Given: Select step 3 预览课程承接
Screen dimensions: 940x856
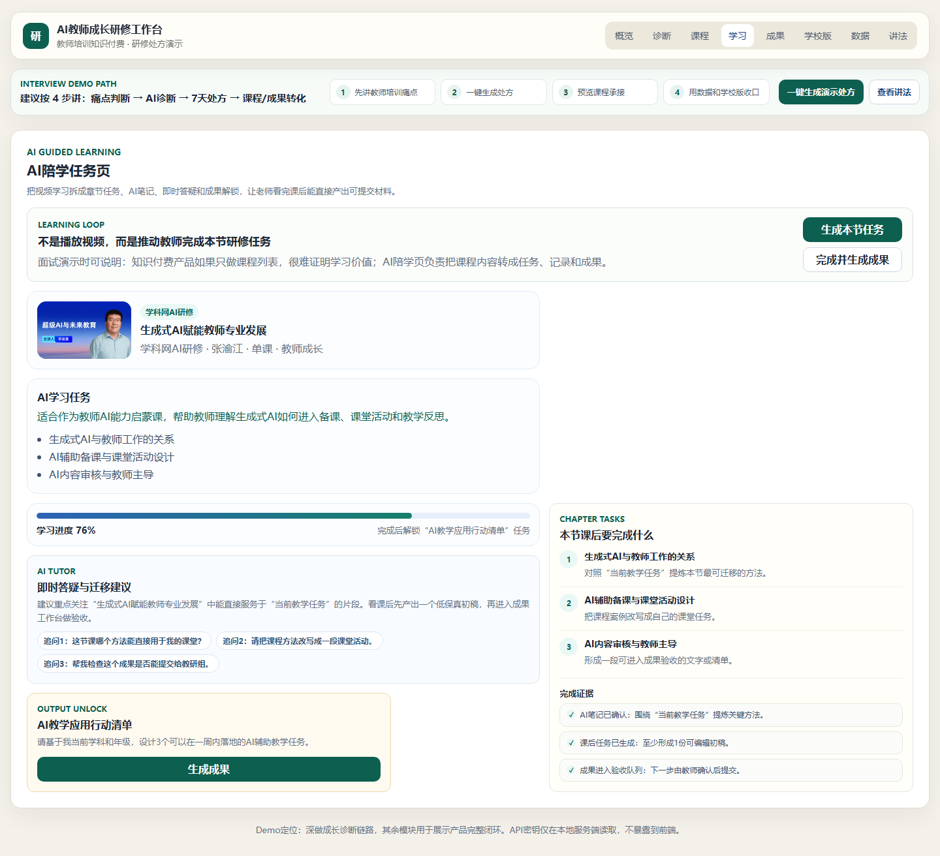Looking at the screenshot, I should tap(605, 92).
